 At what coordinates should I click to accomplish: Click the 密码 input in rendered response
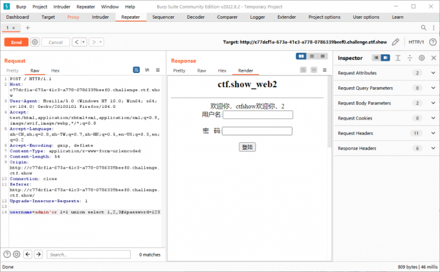(257, 131)
